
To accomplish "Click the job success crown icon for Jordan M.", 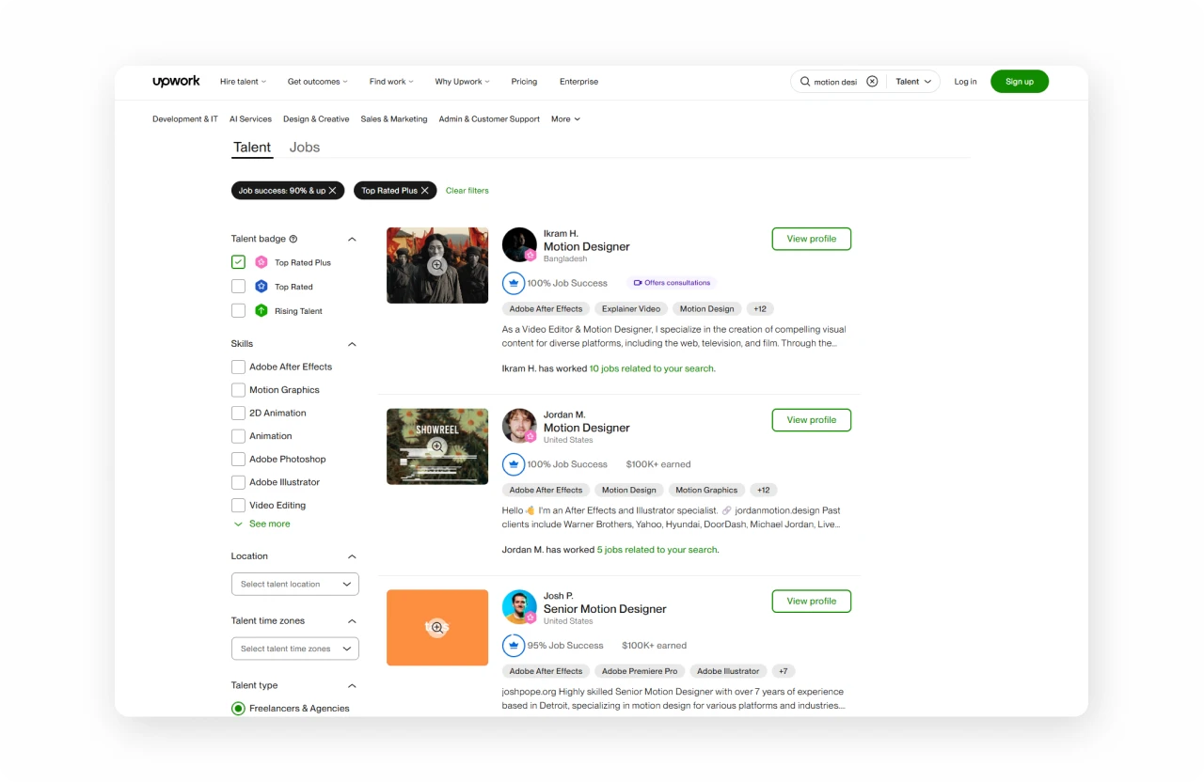I will tap(513, 463).
